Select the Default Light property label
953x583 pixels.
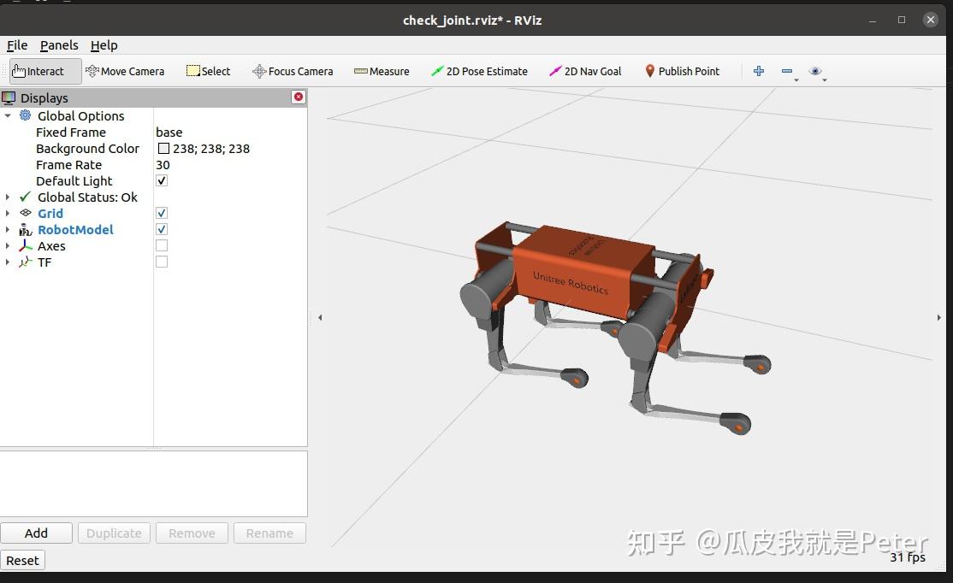tap(74, 181)
